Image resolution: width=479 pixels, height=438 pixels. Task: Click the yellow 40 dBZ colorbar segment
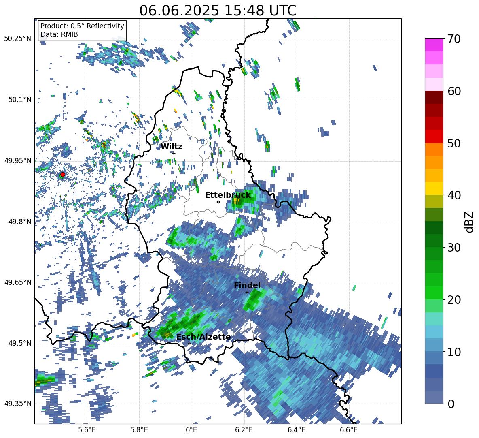434,188
